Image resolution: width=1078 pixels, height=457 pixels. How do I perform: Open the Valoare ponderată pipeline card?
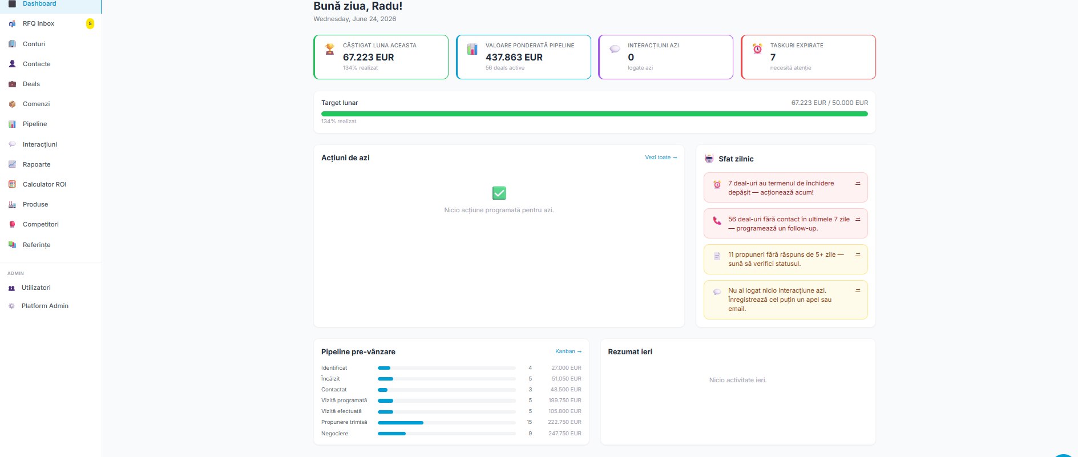(x=523, y=57)
